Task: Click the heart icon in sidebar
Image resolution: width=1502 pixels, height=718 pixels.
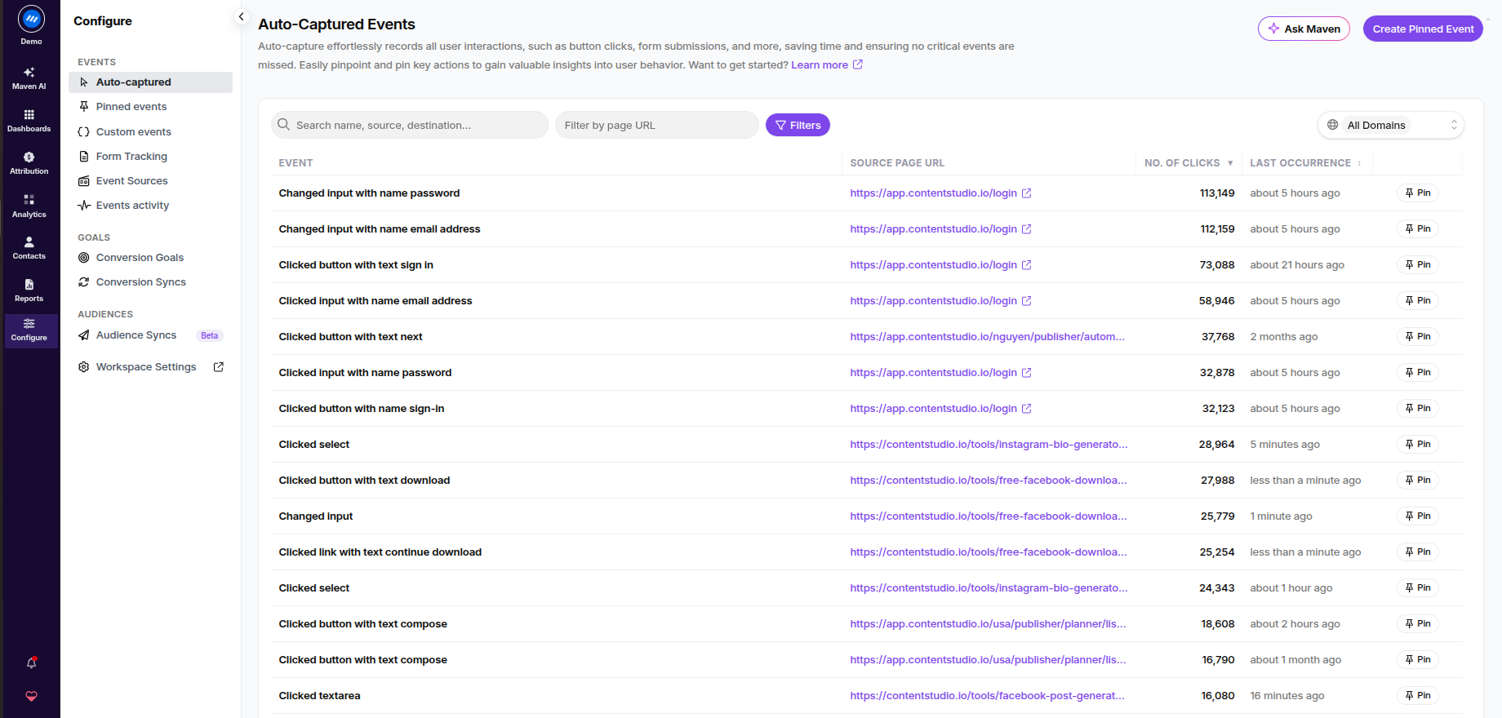Action: click(31, 696)
